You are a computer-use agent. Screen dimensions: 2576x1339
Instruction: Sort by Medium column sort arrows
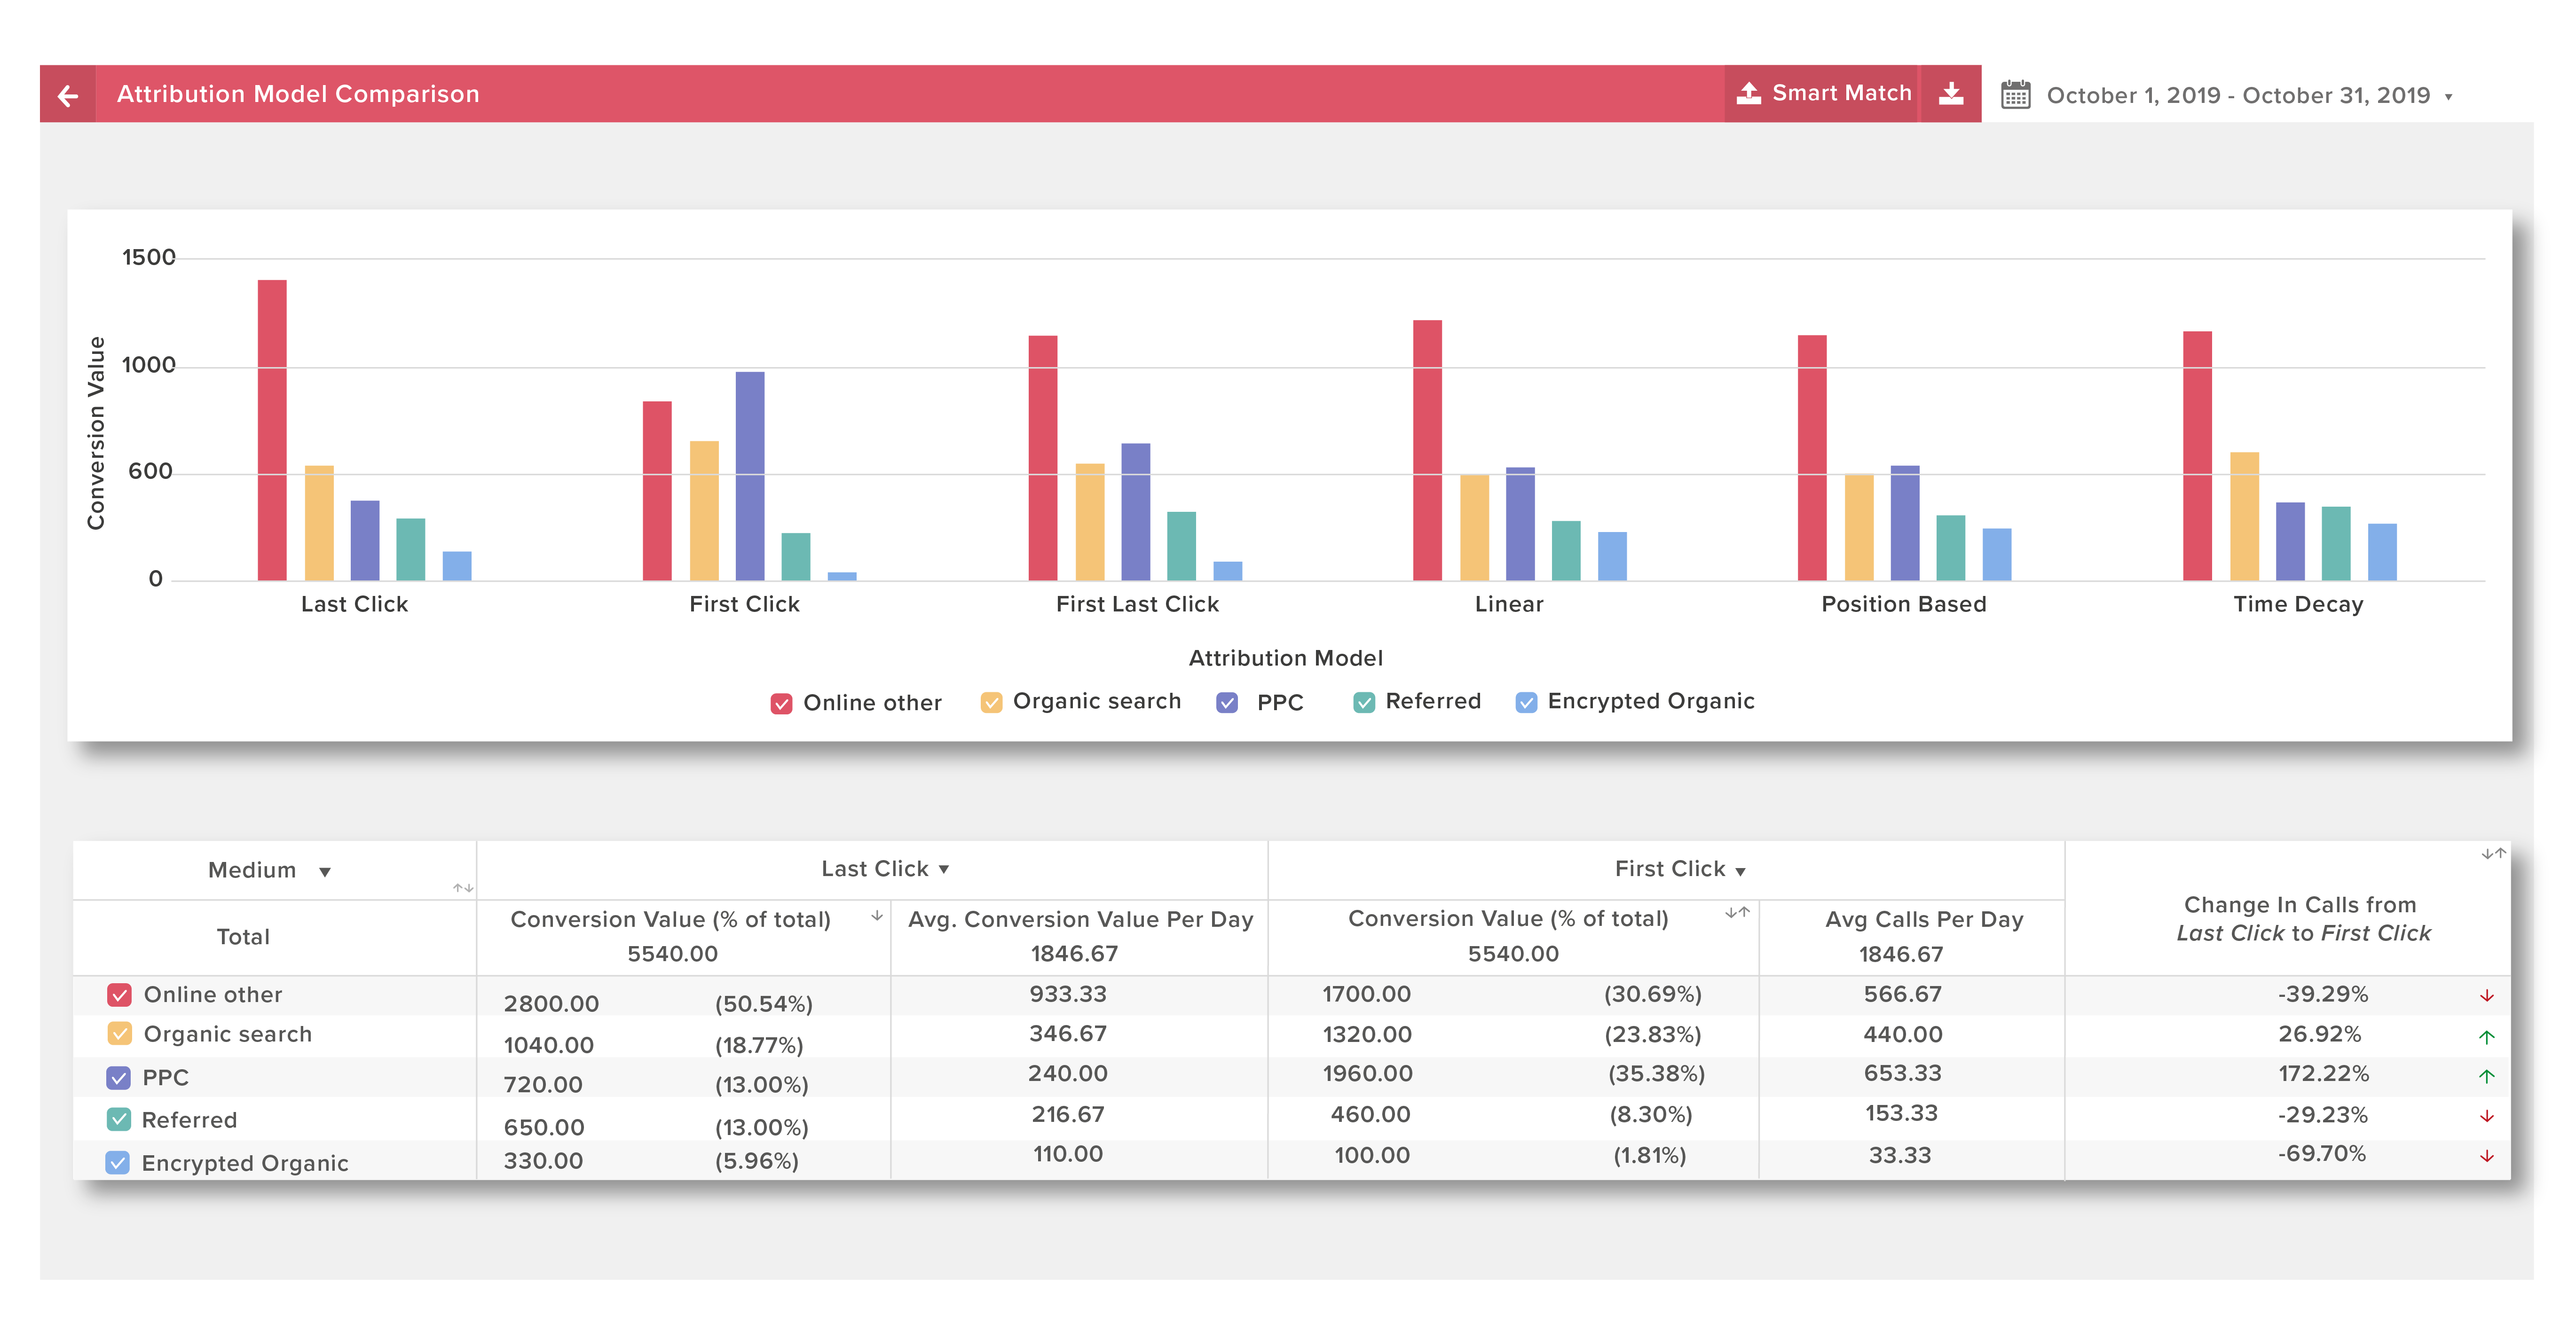click(x=463, y=887)
